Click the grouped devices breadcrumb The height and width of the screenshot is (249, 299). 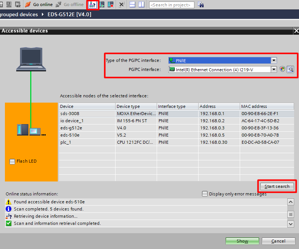(x=19, y=14)
